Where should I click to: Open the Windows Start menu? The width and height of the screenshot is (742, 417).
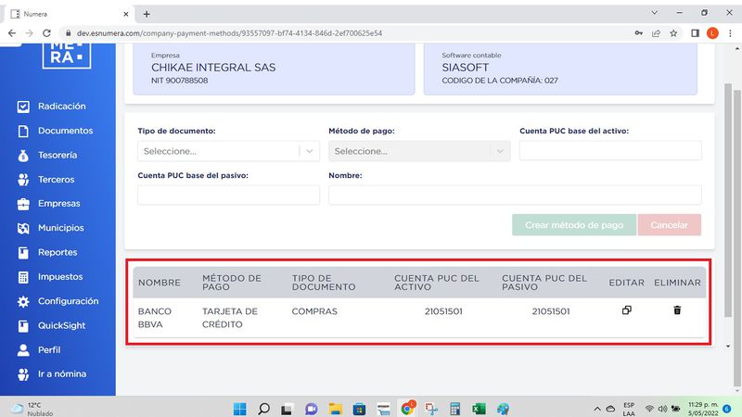pos(240,409)
